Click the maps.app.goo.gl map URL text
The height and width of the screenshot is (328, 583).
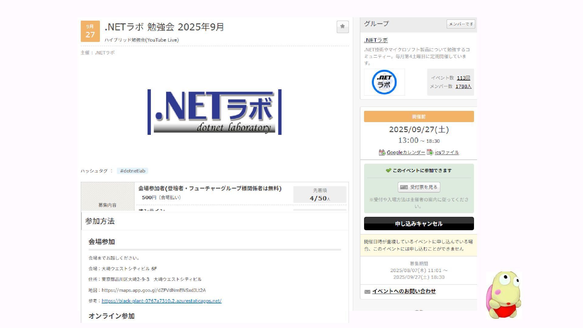click(x=154, y=290)
